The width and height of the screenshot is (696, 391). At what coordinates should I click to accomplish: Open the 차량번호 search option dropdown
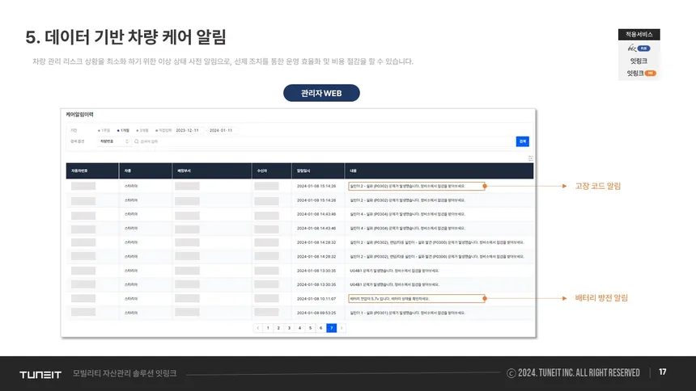tap(113, 141)
